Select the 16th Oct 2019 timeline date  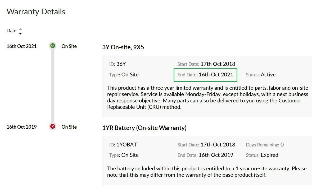coord(22,127)
